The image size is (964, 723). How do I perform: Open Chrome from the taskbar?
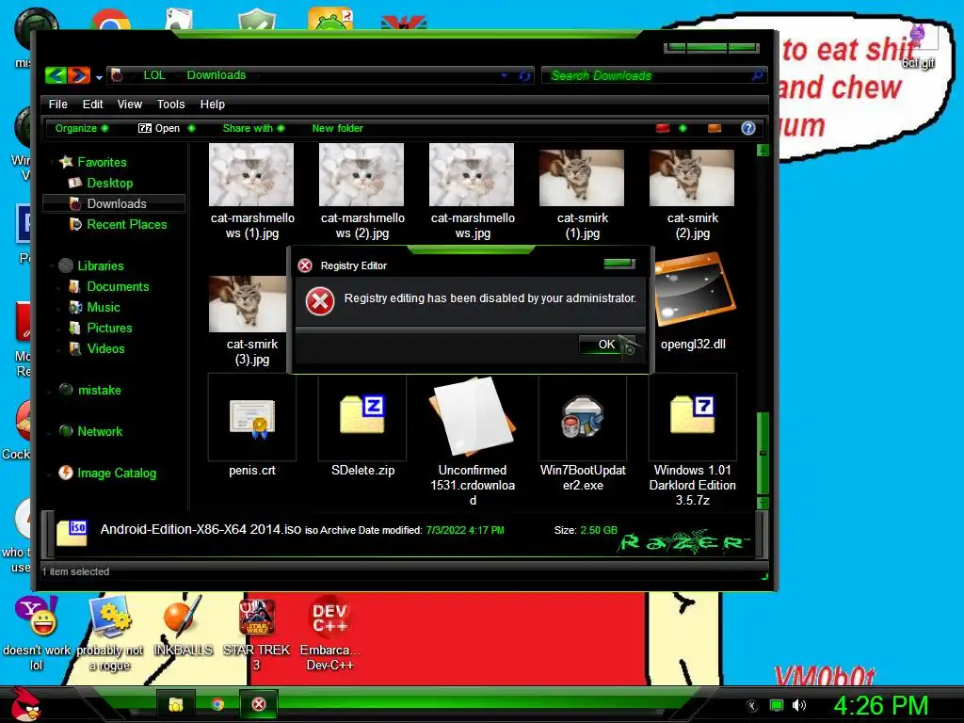coord(217,704)
